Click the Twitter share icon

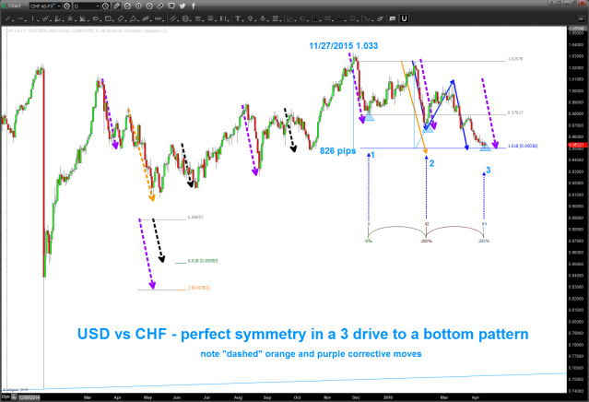coord(183,6)
